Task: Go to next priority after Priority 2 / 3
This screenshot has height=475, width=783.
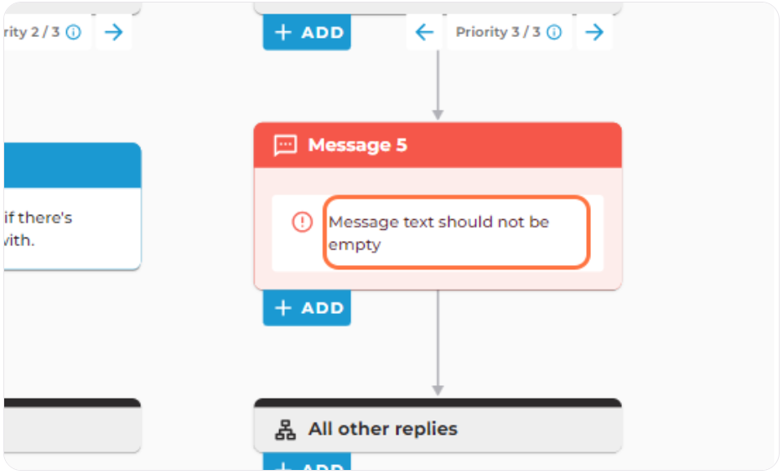Action: point(114,33)
